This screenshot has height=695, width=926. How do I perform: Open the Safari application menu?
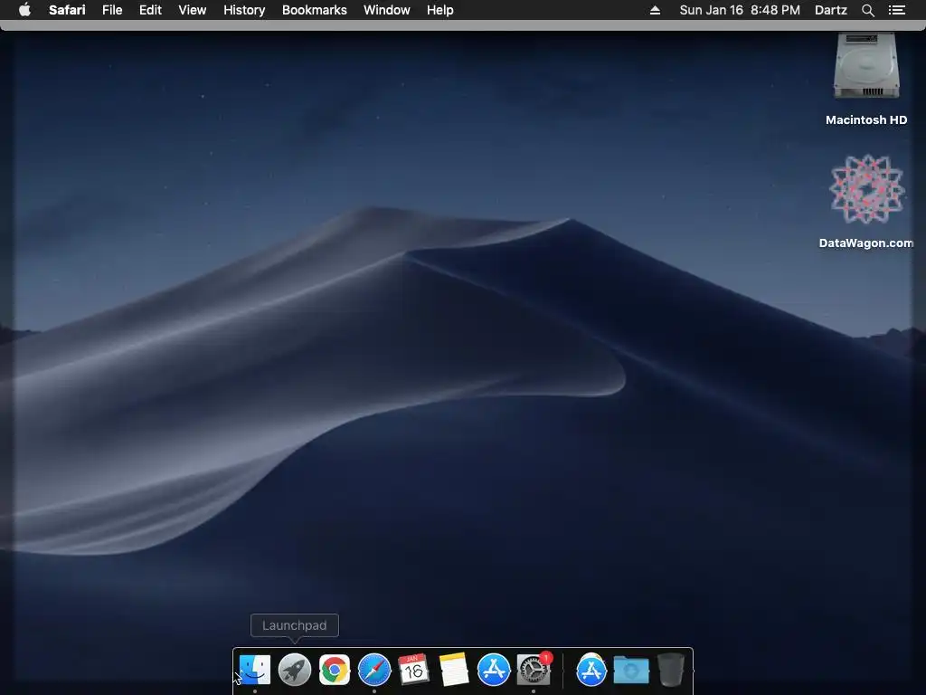coord(67,10)
